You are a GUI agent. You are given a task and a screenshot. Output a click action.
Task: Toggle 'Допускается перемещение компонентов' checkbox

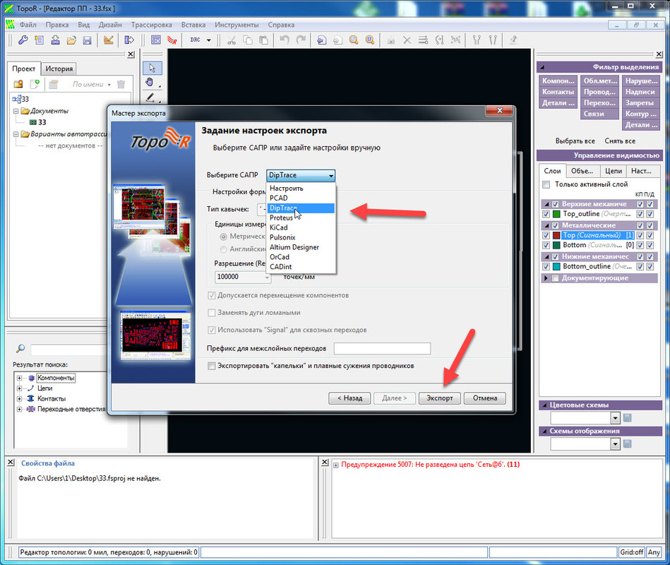[212, 295]
